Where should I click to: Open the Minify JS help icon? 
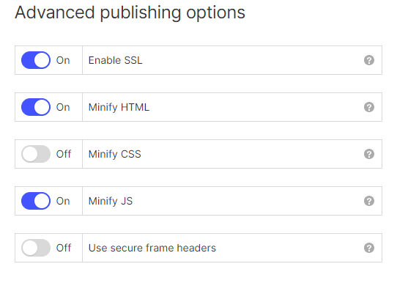tap(369, 201)
